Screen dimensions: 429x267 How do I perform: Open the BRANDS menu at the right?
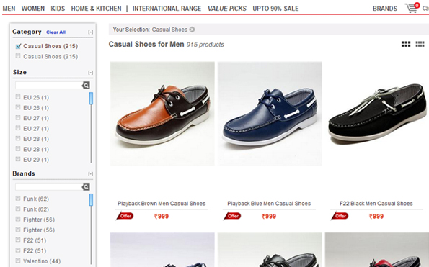385,9
